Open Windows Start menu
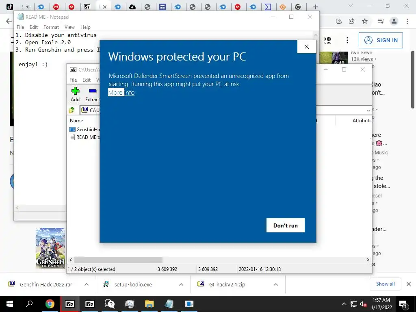The width and height of the screenshot is (416, 312). coord(10,304)
